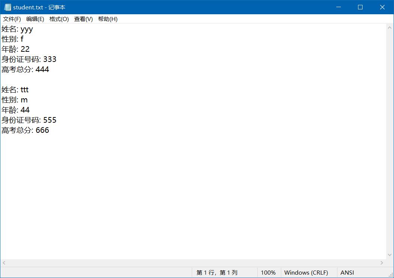Viewport: 394px width, 278px height.
Task: Click the resize grip in status bar corner
Action: 391,275
